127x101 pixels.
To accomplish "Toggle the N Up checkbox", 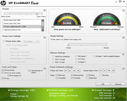I will (3, 78).
